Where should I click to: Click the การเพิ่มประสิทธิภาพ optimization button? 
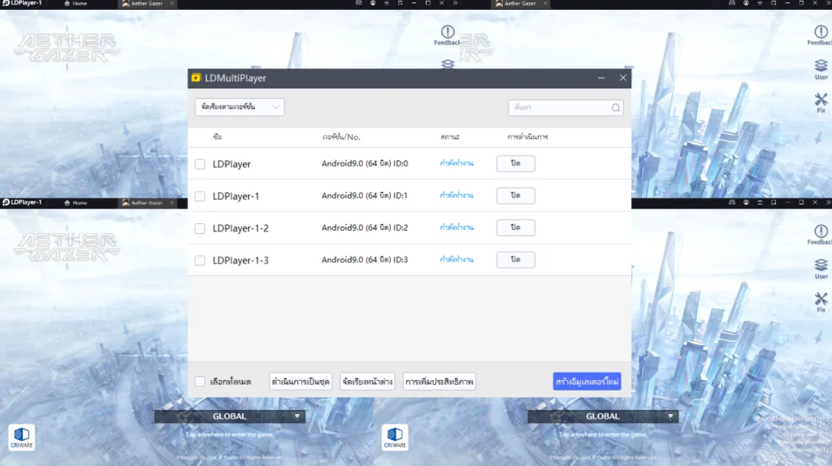coord(439,382)
